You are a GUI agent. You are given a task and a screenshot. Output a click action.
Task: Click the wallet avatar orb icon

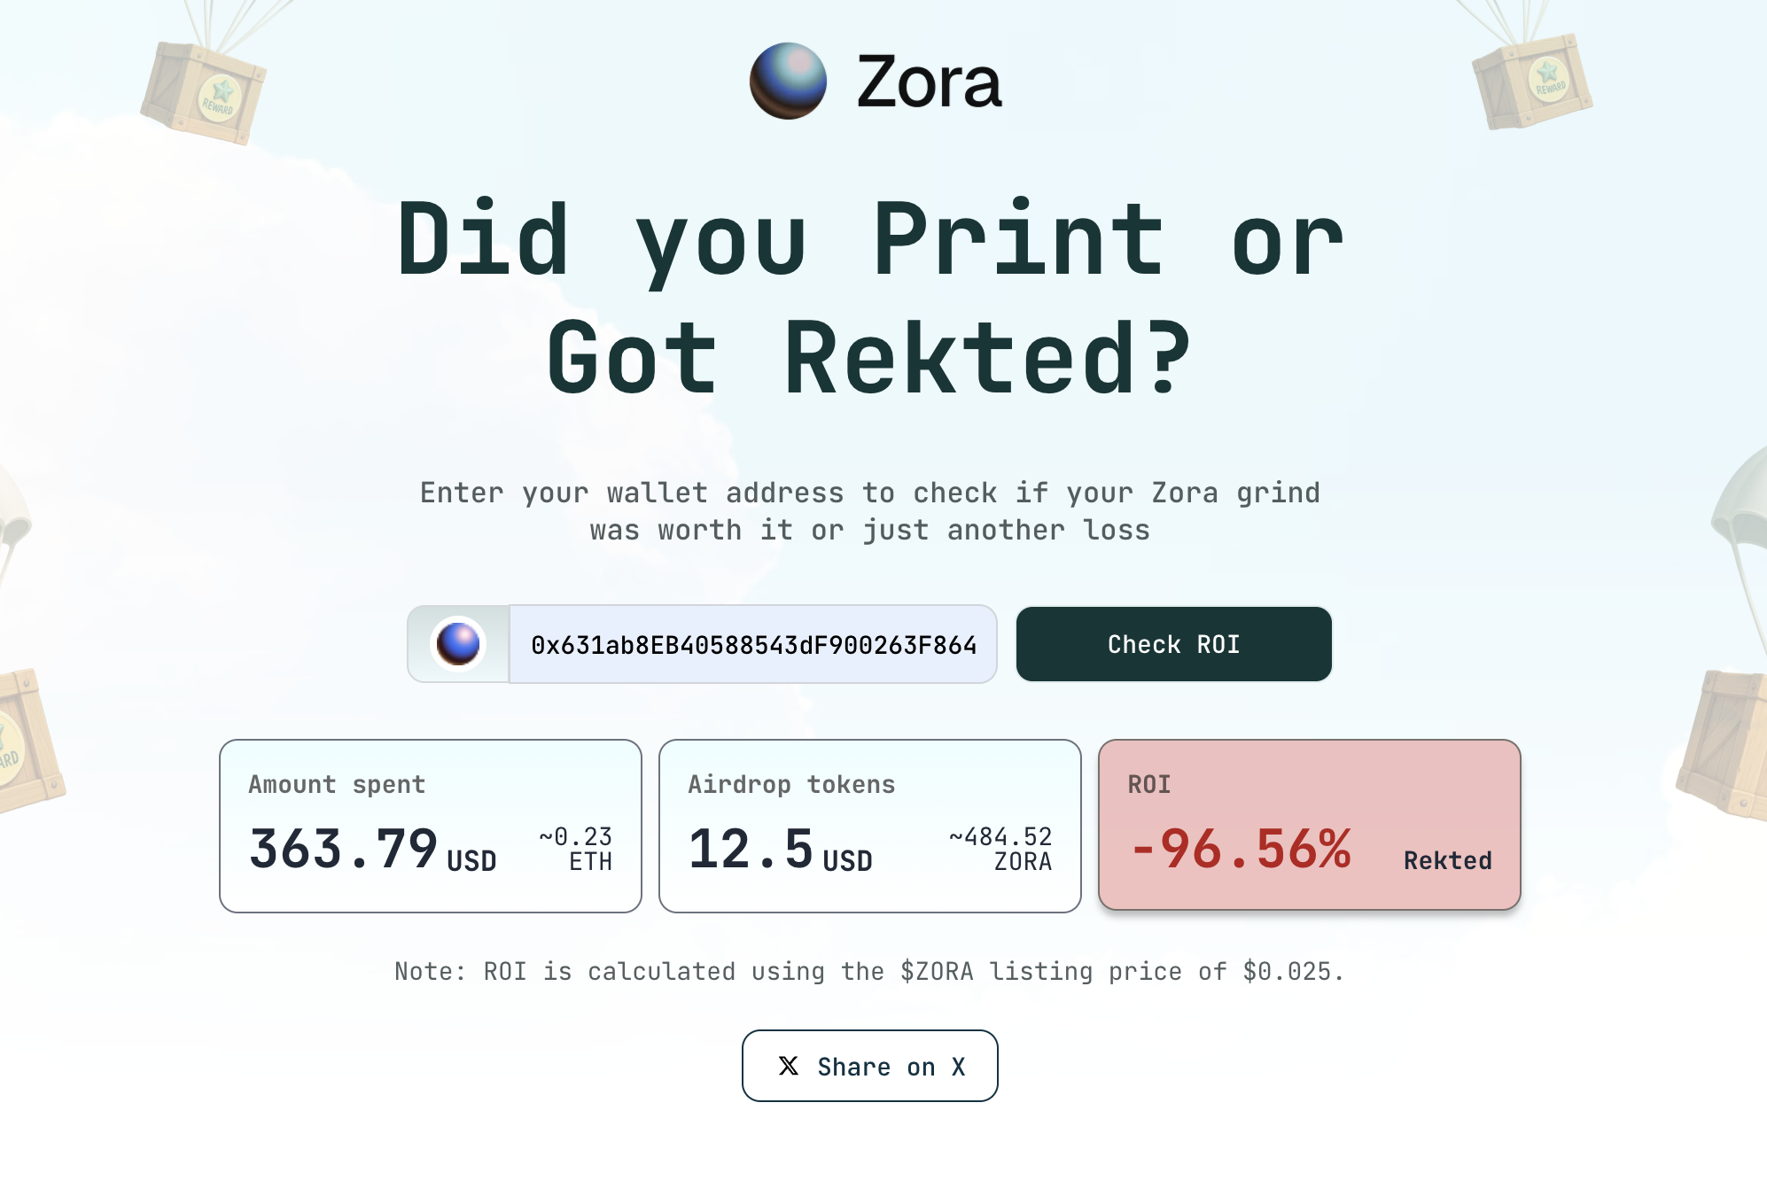pos(458,644)
